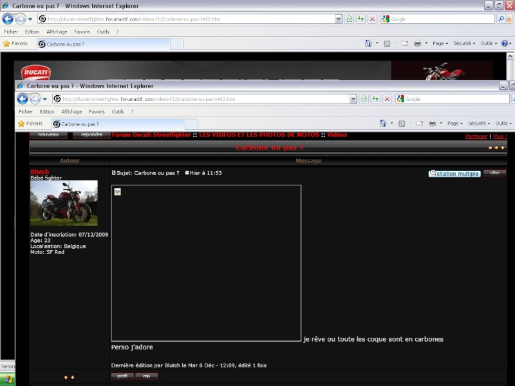Image resolution: width=515 pixels, height=386 pixels.
Task: Click Windows Start button
Action: pyautogui.click(x=8, y=380)
